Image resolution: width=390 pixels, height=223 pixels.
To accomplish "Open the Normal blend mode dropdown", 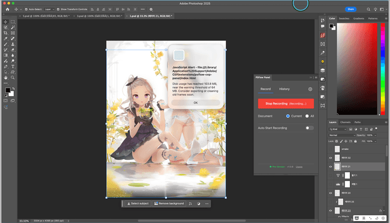I will 342,135.
